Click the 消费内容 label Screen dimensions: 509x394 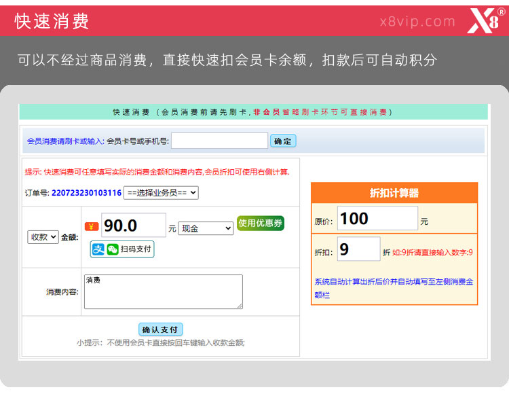62,292
